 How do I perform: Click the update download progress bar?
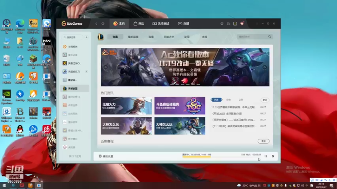click(222, 157)
